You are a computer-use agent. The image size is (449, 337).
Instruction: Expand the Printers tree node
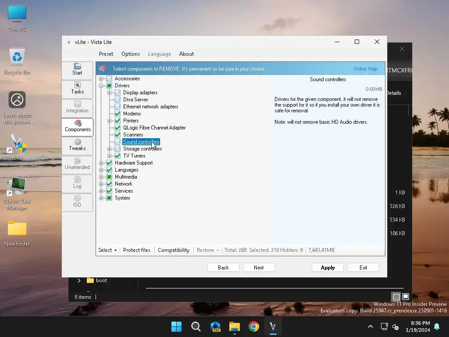tap(109, 121)
